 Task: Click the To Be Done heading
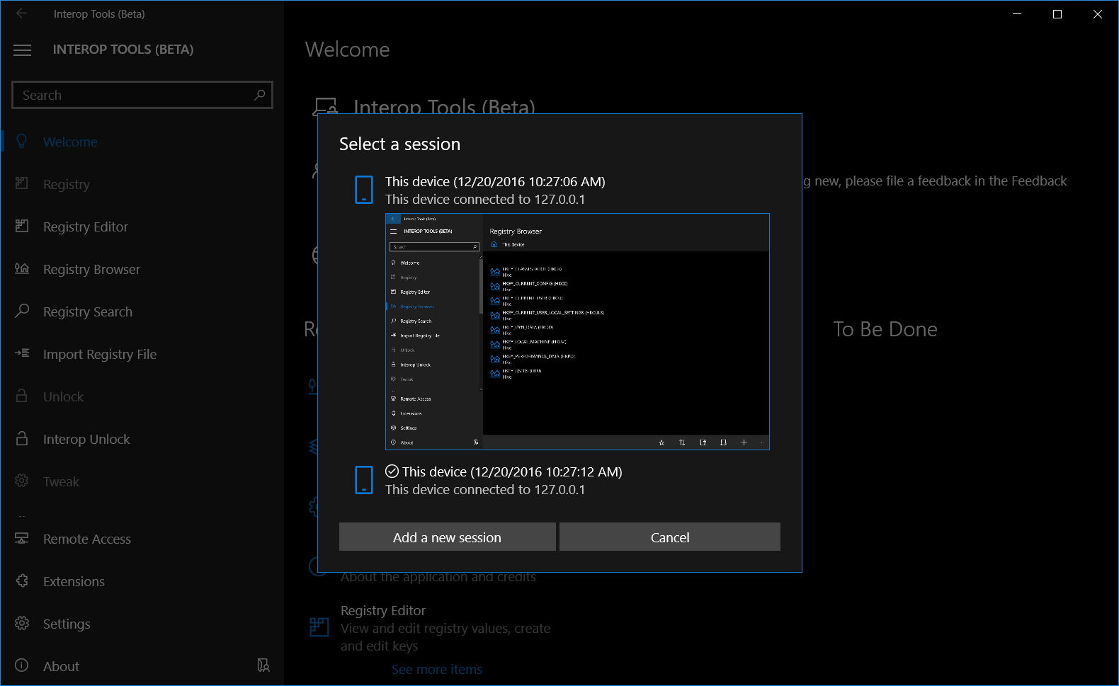885,329
